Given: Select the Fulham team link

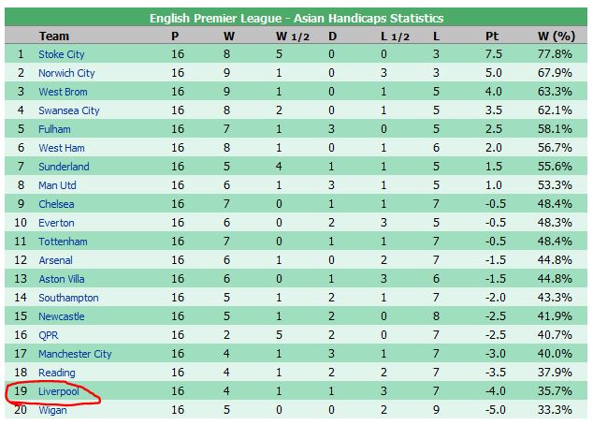Looking at the screenshot, I should click(54, 129).
